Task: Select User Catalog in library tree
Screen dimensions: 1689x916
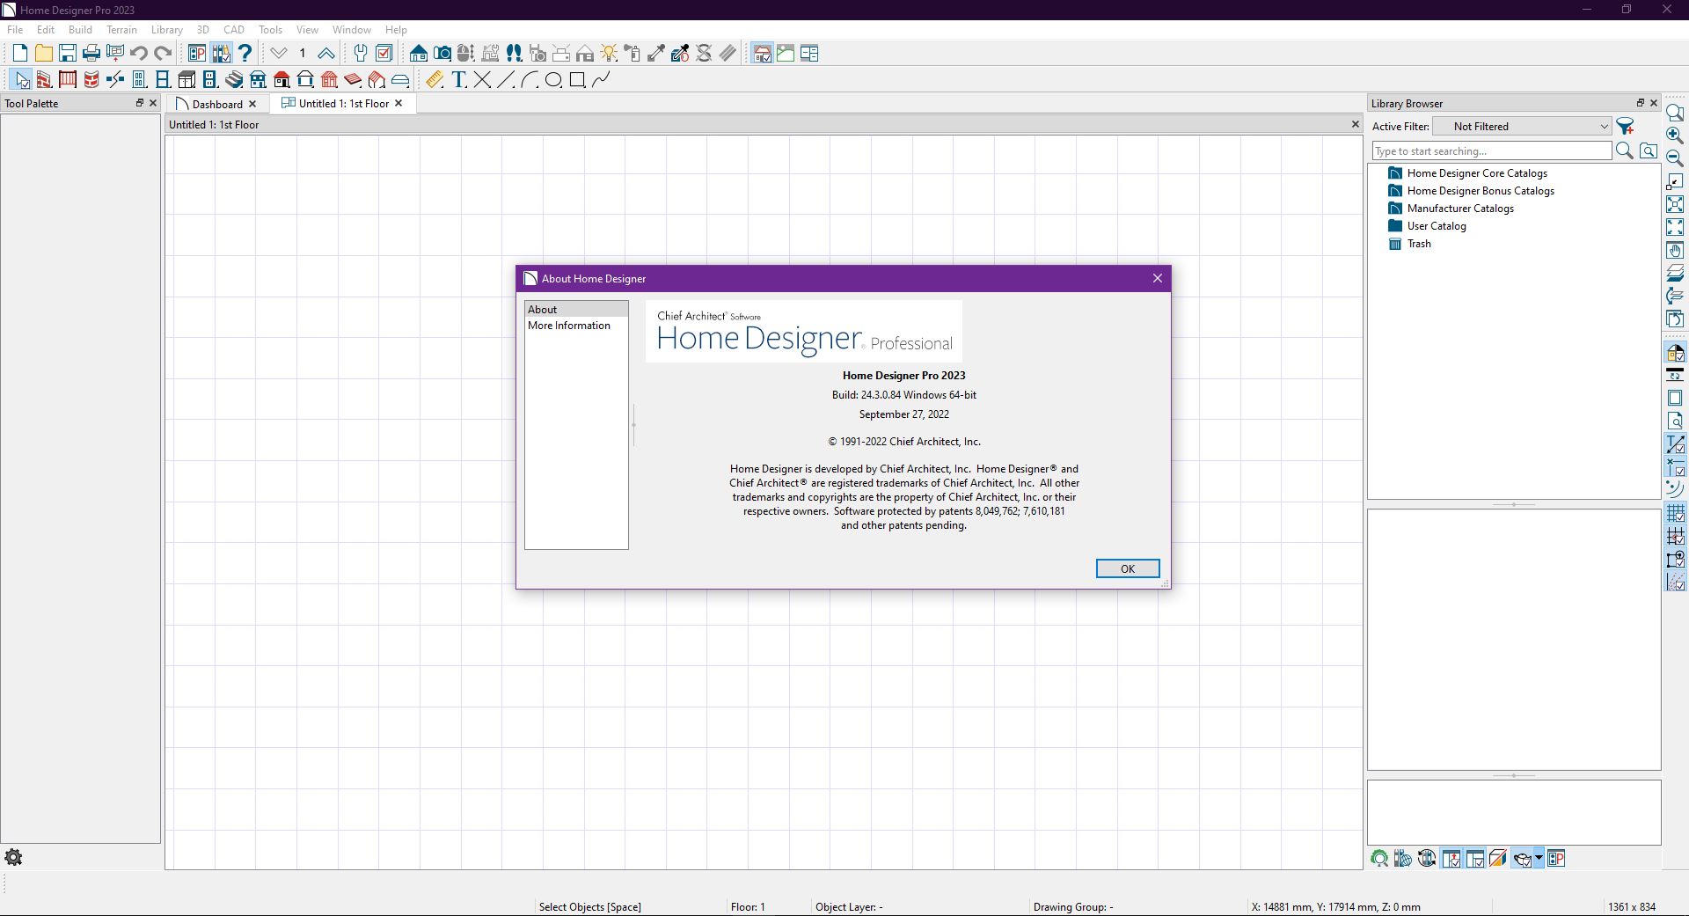Action: (1436, 226)
